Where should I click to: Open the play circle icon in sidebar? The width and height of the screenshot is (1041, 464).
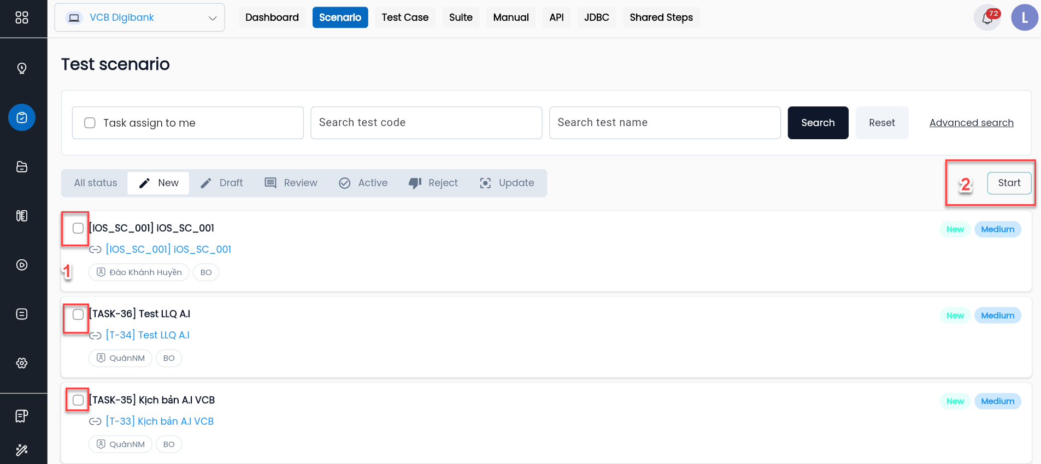[22, 265]
